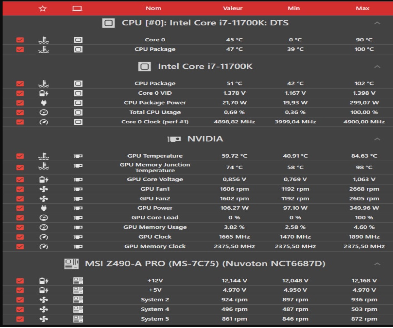This screenshot has height=328, width=393.
Task: Click the voltage icon in +5V row
Action: click(x=44, y=290)
